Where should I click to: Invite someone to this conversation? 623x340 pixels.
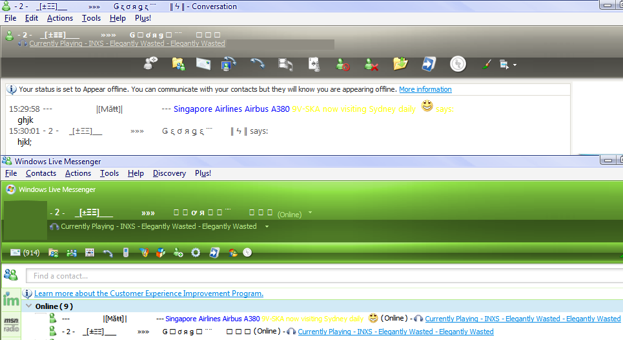point(150,63)
